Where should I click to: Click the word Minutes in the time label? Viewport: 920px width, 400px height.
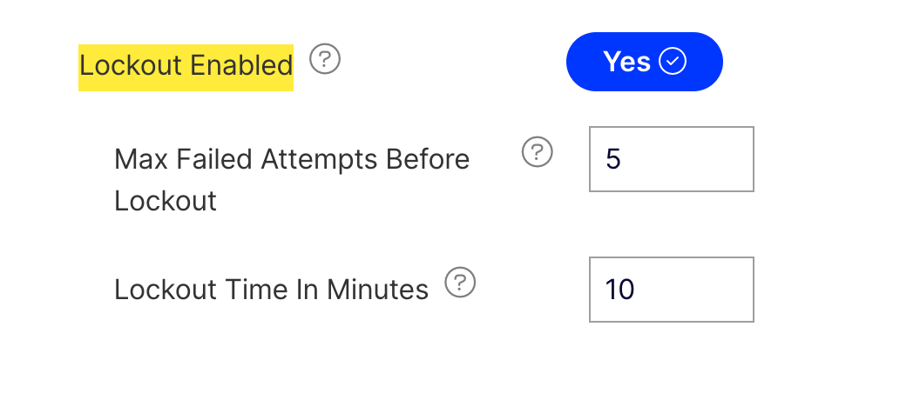pos(377,290)
